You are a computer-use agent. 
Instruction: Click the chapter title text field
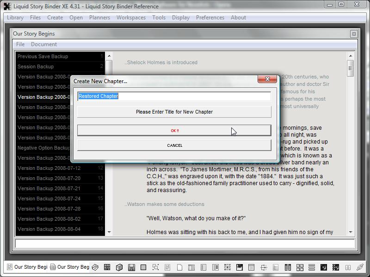click(x=174, y=96)
